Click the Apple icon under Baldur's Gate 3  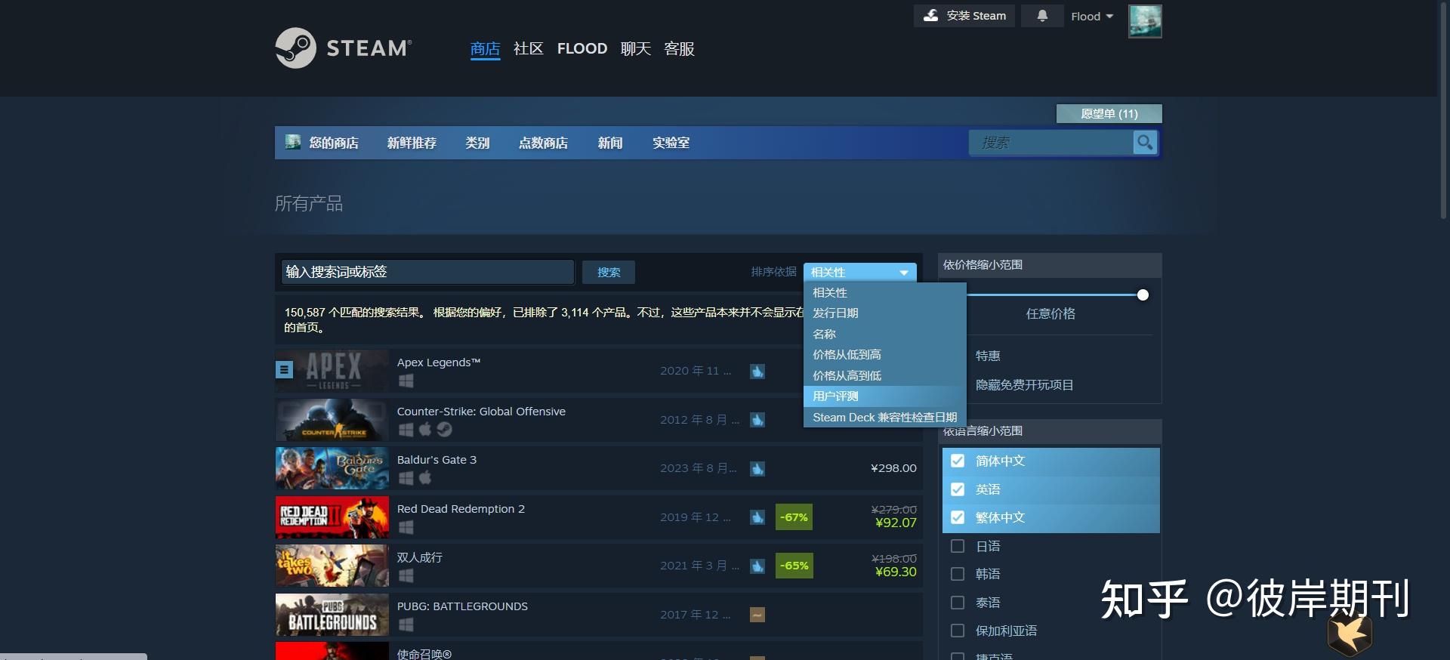425,477
